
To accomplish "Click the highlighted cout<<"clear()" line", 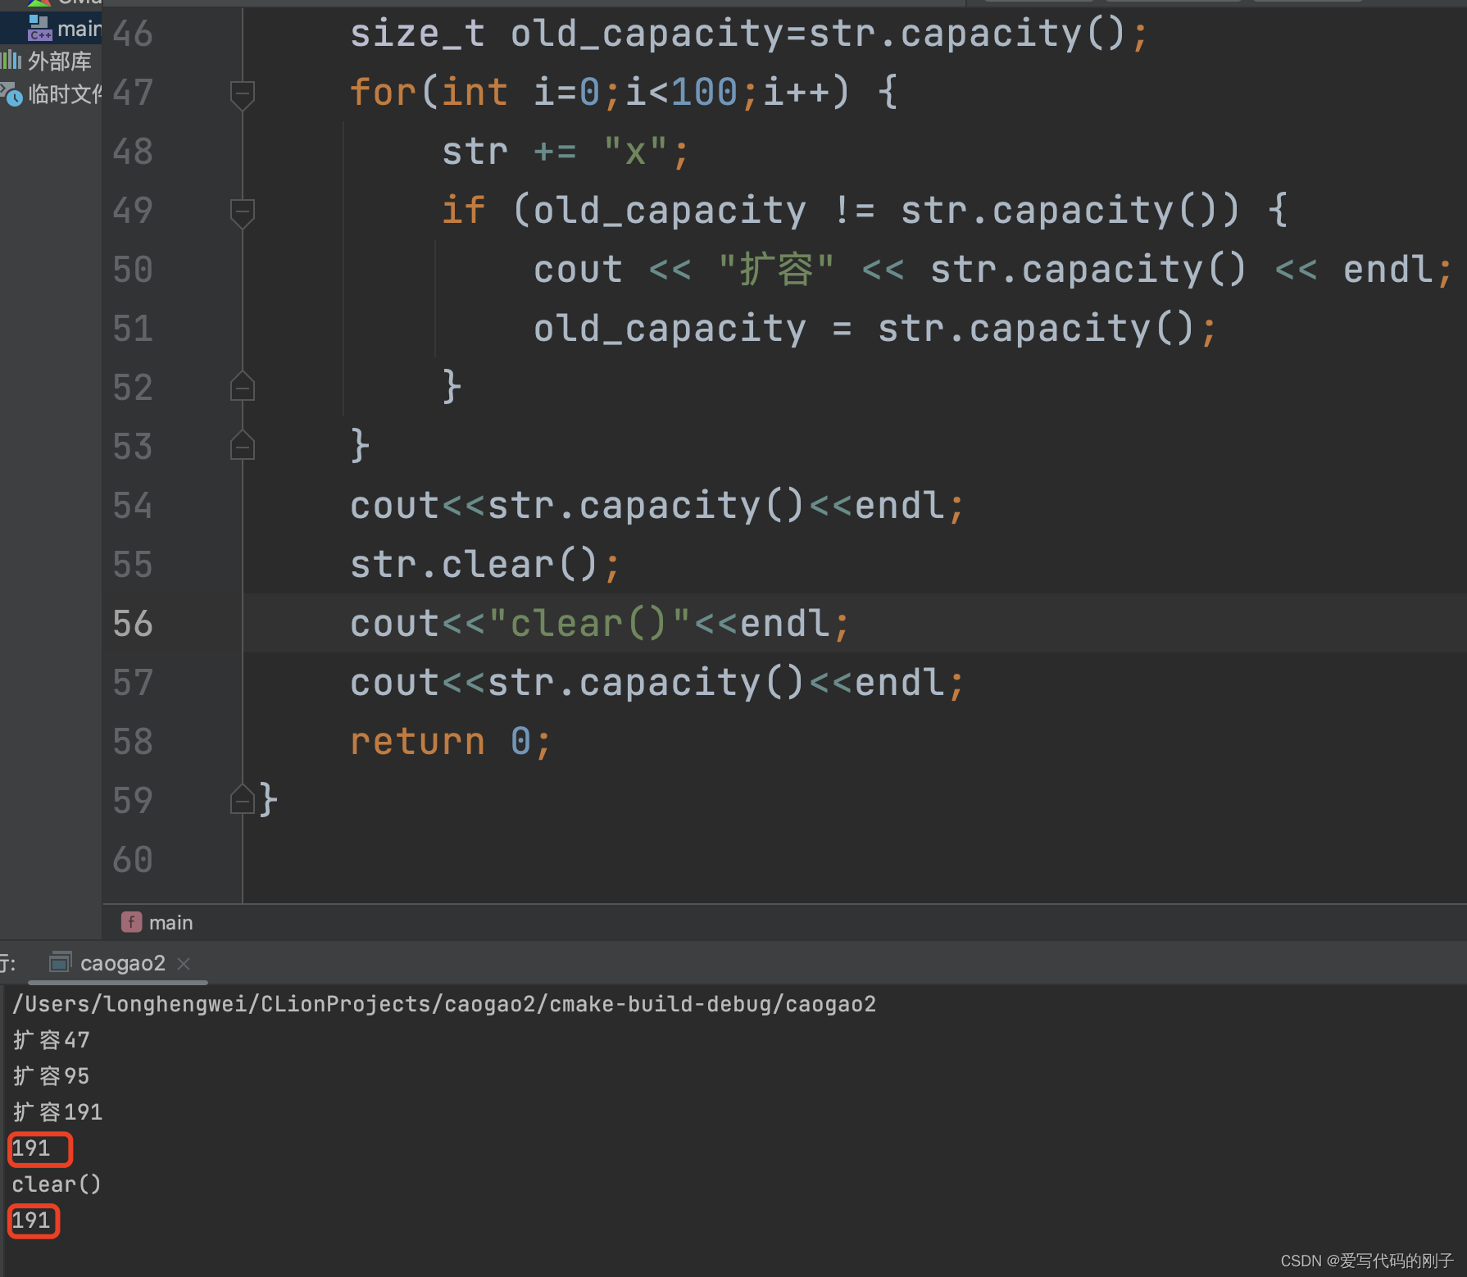I will coord(600,624).
